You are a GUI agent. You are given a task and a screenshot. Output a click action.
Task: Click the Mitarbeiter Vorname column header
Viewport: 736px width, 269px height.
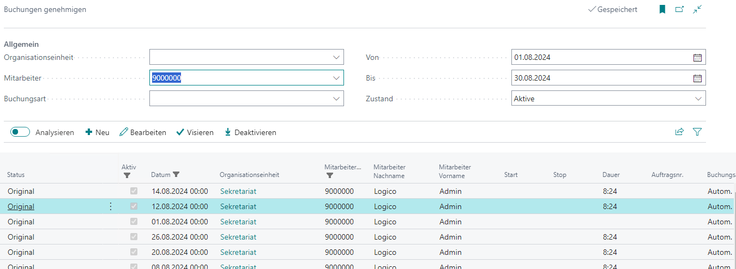pos(455,172)
